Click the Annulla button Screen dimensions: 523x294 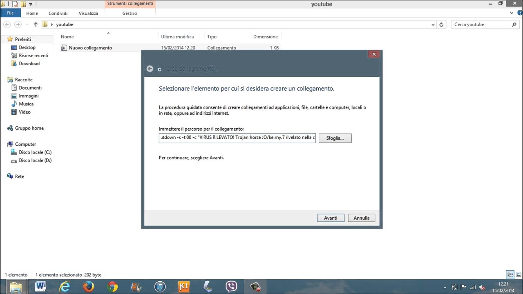click(x=362, y=218)
